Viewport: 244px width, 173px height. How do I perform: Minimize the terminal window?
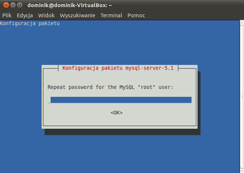pos(12,5)
